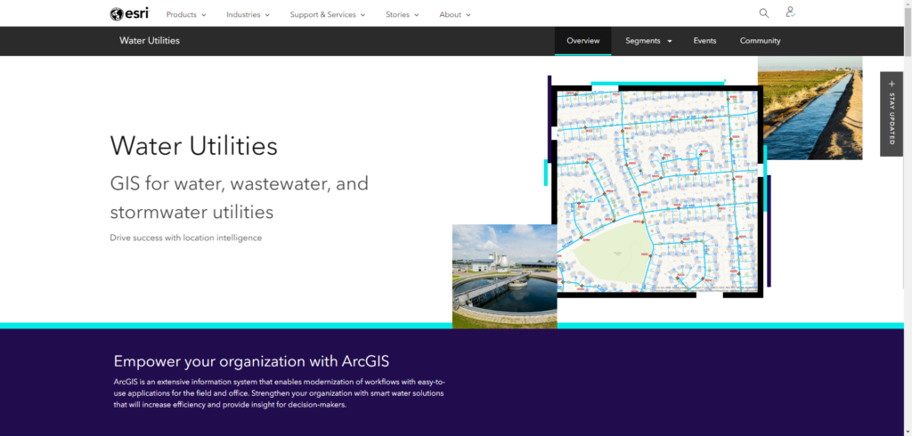Select the Overview tab

[x=582, y=41]
